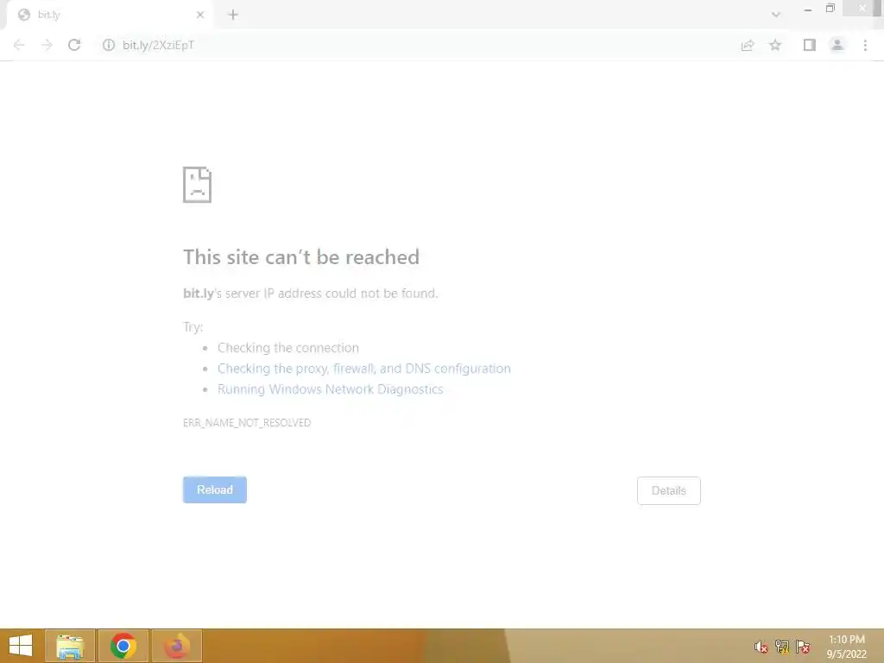Image resolution: width=884 pixels, height=663 pixels.
Task: Open the side panel icon
Action: tap(810, 45)
